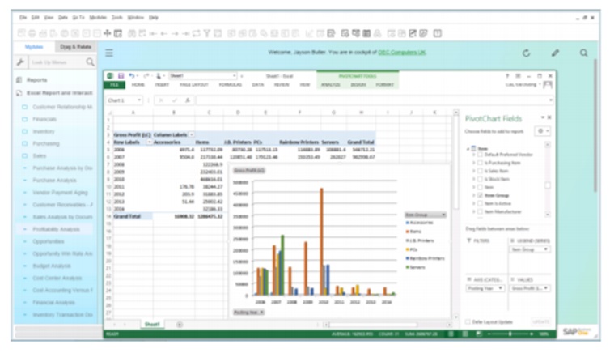610x353 pixels.
Task: Click the Excel undo arrow
Action: pyautogui.click(x=132, y=76)
